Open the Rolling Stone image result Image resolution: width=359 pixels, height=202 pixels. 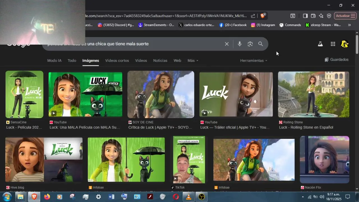pyautogui.click(x=314, y=94)
